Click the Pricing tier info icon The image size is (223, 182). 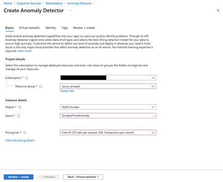coord(25,132)
